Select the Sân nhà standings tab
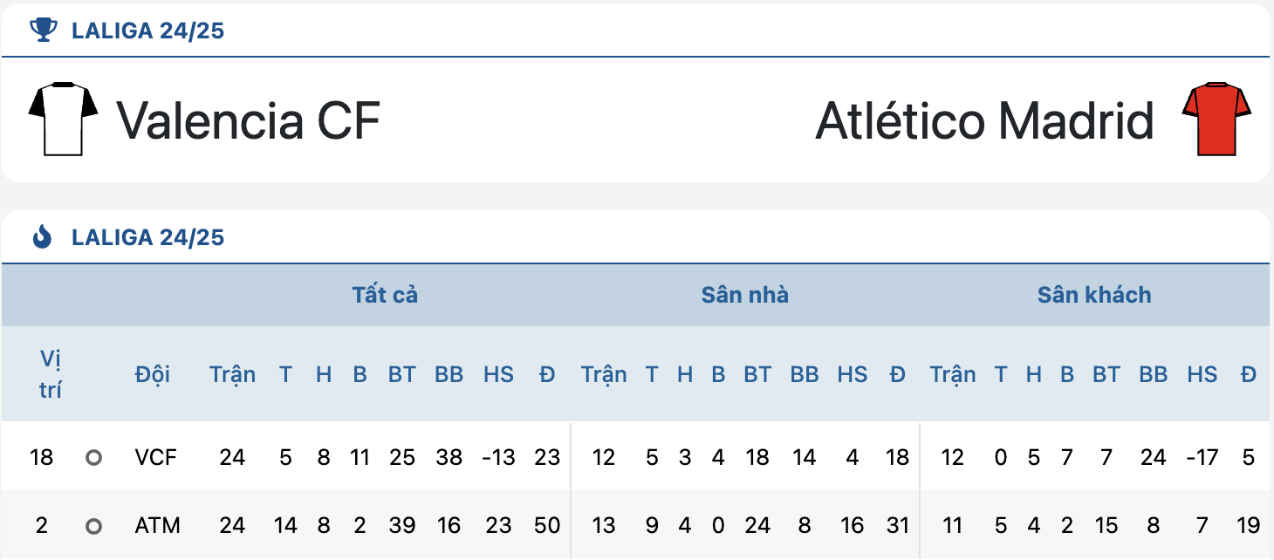The image size is (1274, 560). point(744,295)
